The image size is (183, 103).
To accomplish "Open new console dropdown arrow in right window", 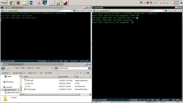I will [168, 11].
